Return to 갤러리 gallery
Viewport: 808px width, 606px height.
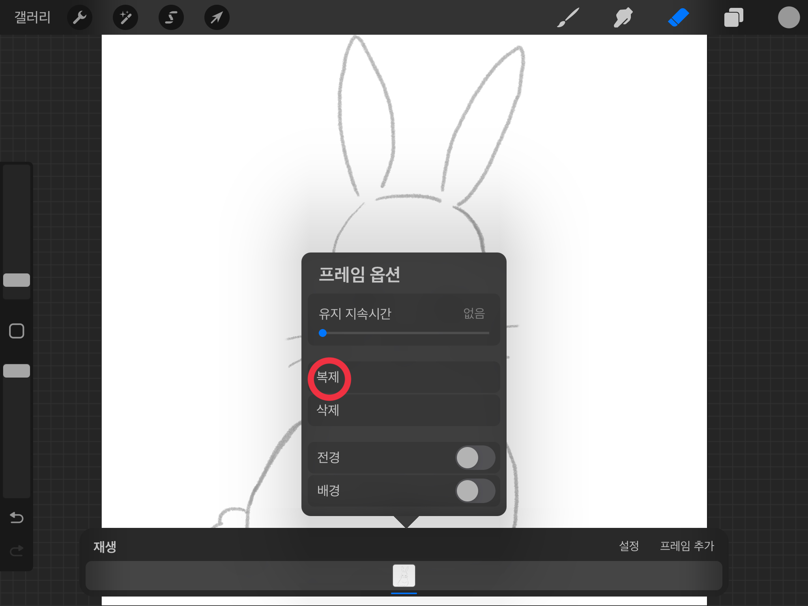(32, 17)
